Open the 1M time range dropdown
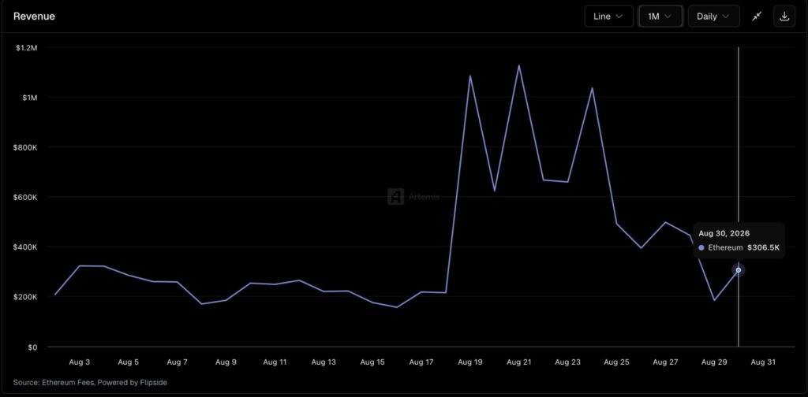The width and height of the screenshot is (808, 397). (660, 17)
